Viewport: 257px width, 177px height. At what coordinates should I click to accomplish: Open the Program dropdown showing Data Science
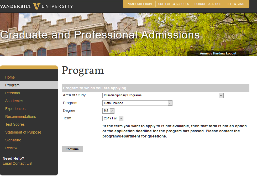click(170, 103)
